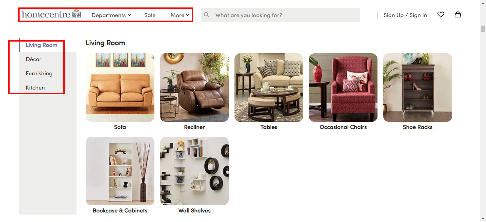
Task: Select the Bookcase & Cabinets category
Action: pyautogui.click(x=120, y=171)
